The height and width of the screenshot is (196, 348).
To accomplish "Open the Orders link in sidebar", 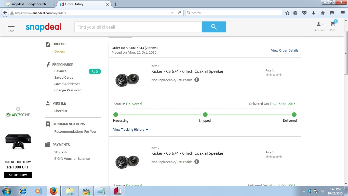I will click(60, 52).
